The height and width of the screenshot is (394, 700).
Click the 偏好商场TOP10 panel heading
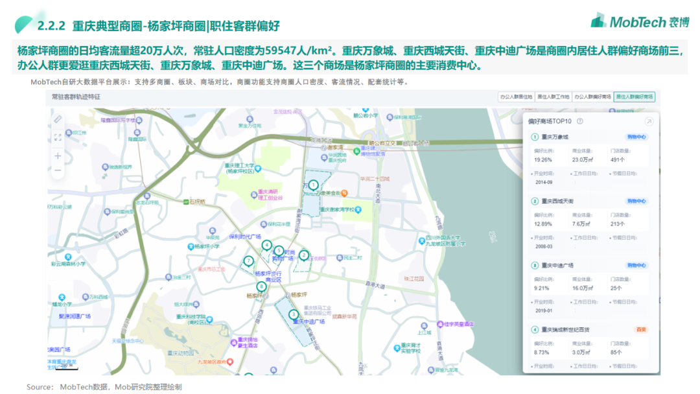550,121
